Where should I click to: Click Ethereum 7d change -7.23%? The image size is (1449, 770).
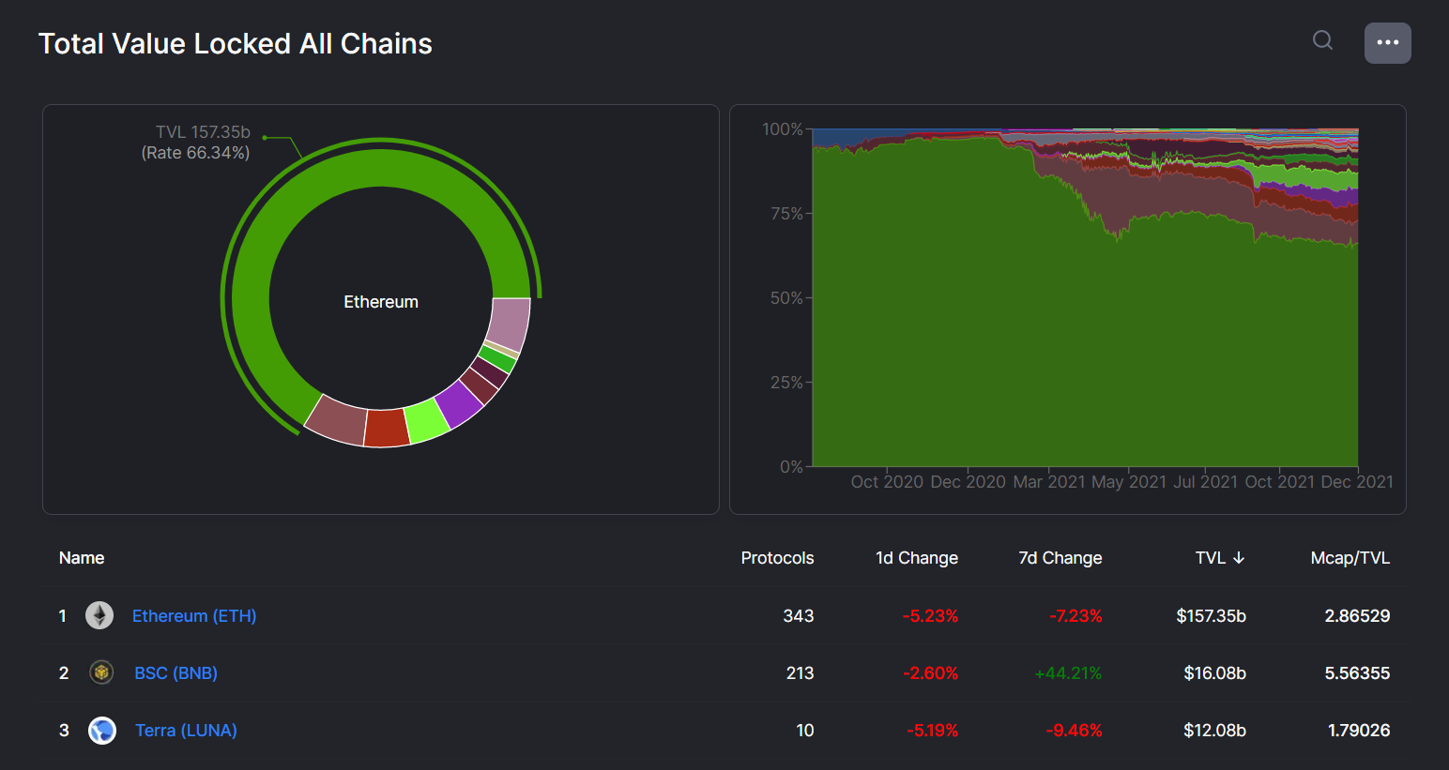tap(1075, 616)
